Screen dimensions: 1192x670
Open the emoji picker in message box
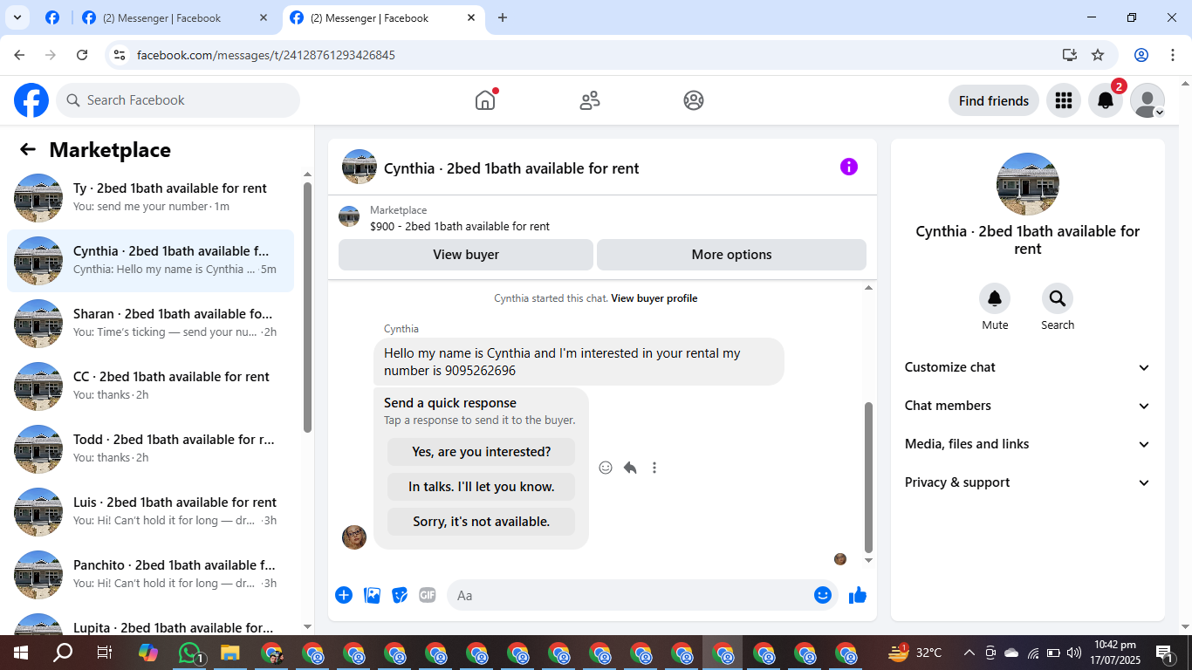point(822,595)
